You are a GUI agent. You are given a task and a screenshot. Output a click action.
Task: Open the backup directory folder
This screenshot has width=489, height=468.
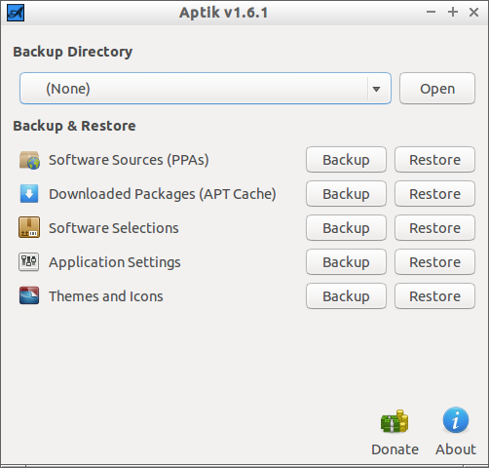click(437, 89)
